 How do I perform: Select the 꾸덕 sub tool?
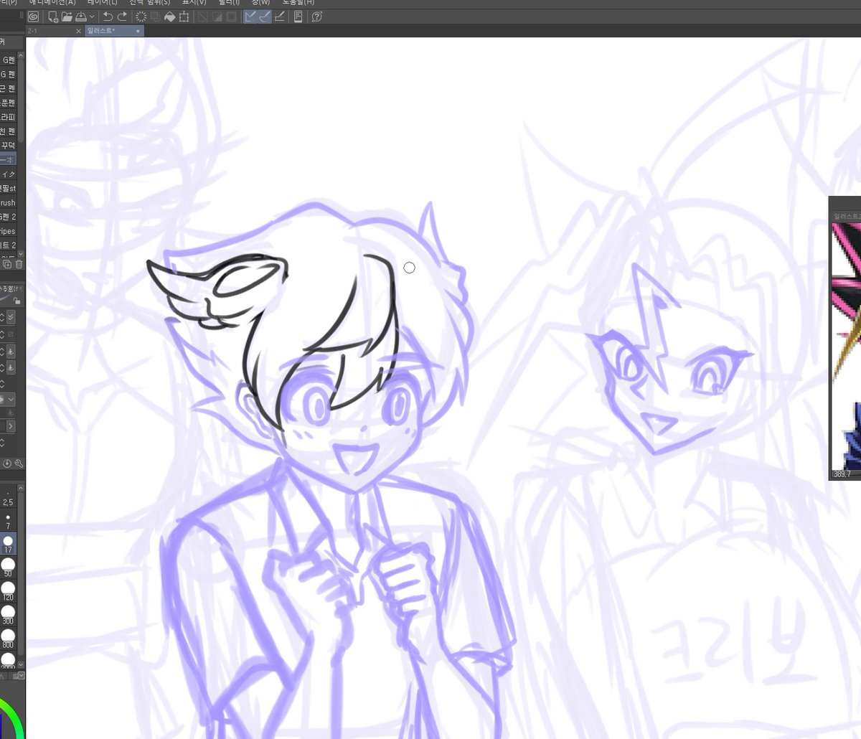tap(8, 146)
